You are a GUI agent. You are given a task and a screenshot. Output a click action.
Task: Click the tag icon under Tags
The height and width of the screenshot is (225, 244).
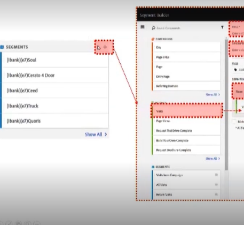[x=235, y=70]
